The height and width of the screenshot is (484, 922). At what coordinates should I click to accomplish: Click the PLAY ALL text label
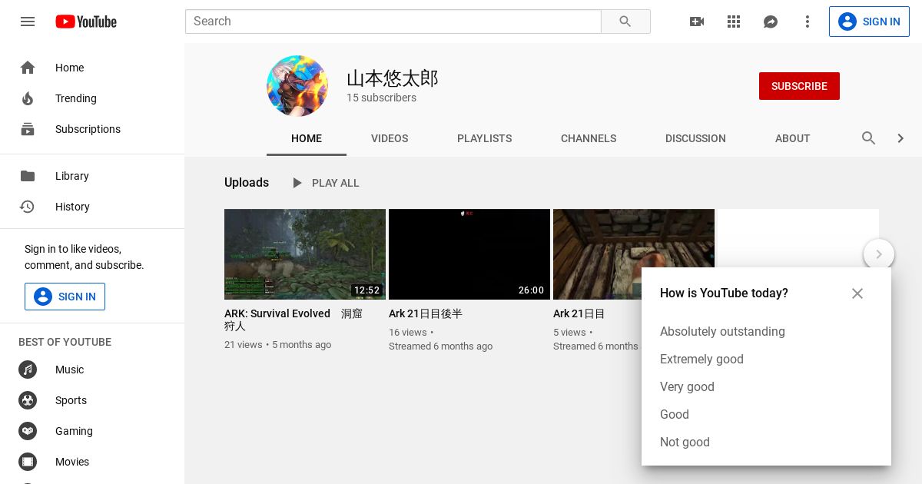point(336,183)
